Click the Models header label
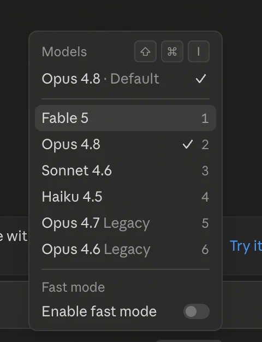The image size is (262, 342). click(x=64, y=52)
